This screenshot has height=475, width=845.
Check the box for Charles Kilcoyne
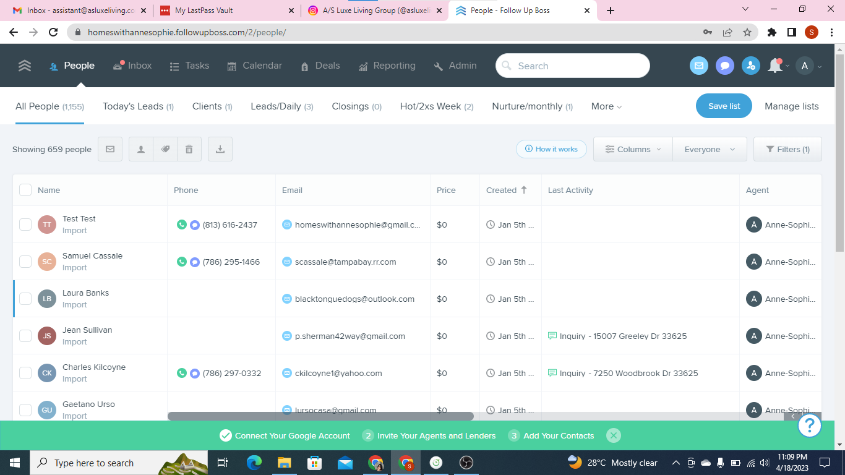tap(25, 373)
